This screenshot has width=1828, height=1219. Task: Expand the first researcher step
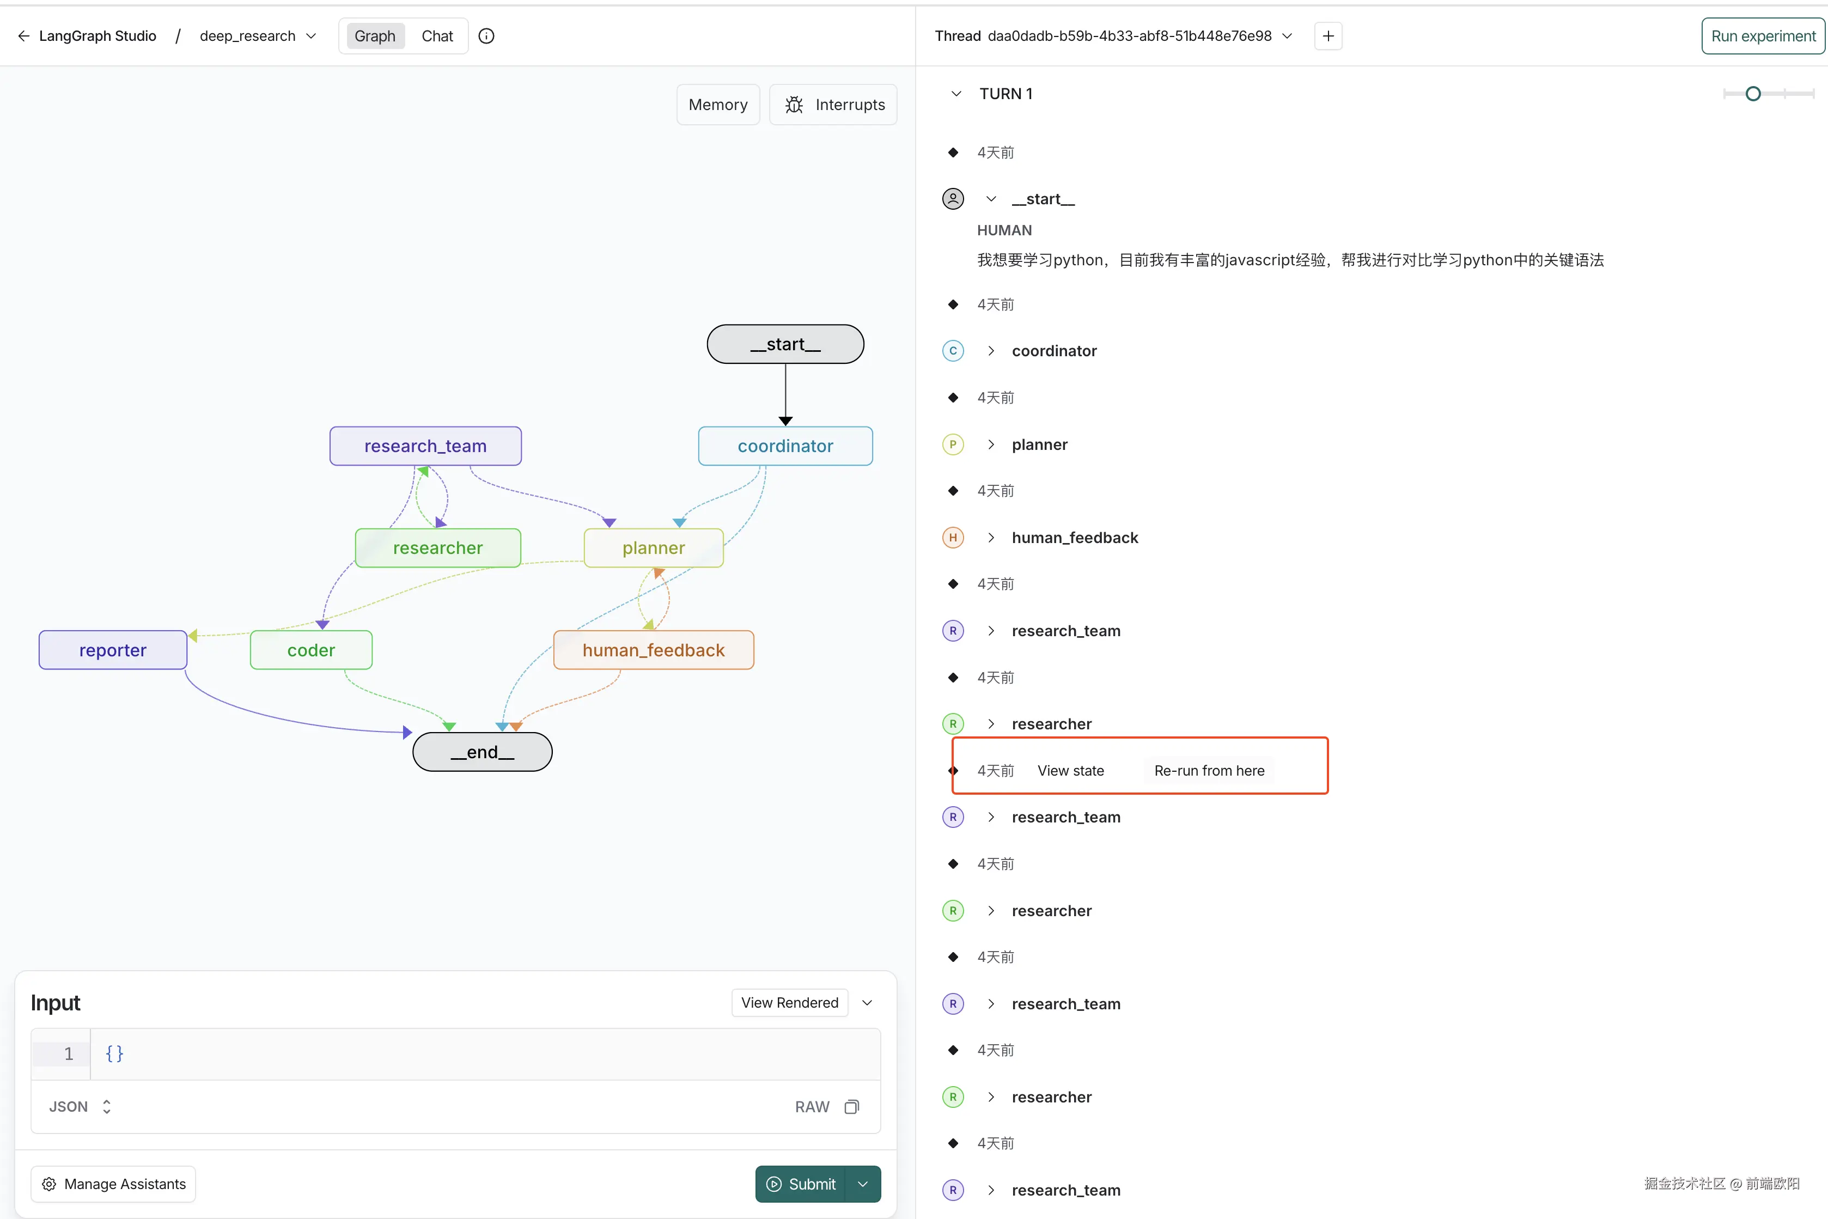(991, 724)
